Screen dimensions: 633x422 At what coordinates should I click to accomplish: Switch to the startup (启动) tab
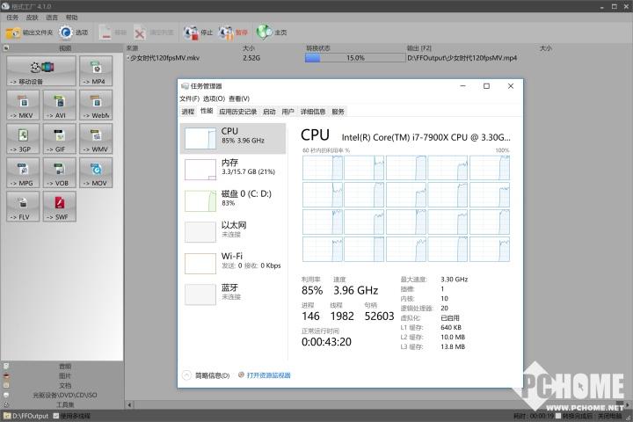pyautogui.click(x=269, y=112)
